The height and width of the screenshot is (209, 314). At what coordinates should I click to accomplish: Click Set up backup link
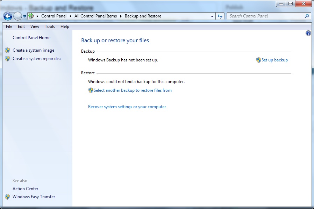274,60
